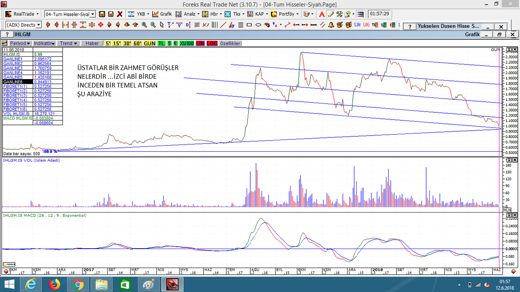Viewport: 520px width, 292px height.
Task: Select the rectangle drawing tool
Action: pyautogui.click(x=249, y=25)
